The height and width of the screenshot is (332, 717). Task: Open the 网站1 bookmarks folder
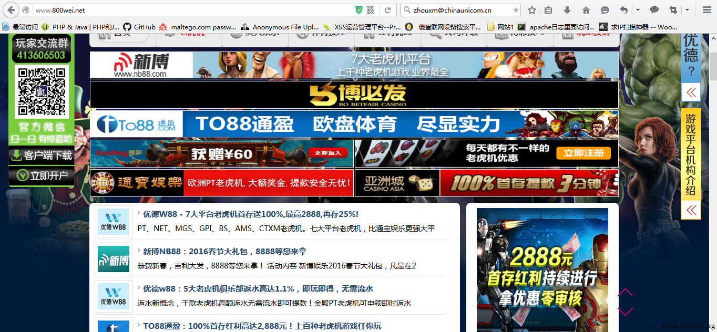point(500,27)
